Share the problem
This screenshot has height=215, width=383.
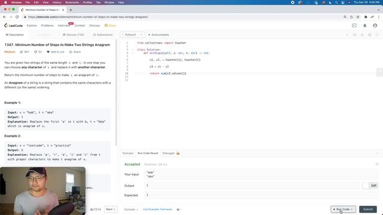[75, 52]
